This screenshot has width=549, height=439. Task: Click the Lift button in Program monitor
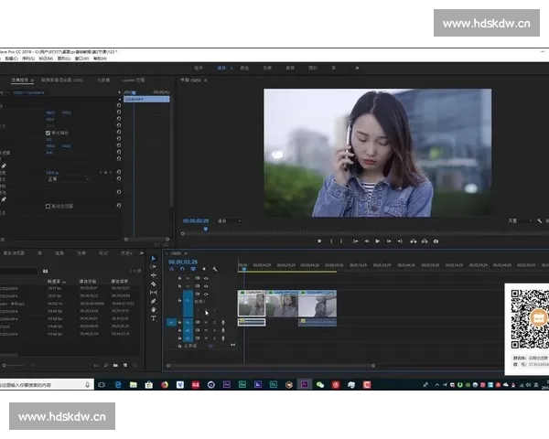pos(414,241)
